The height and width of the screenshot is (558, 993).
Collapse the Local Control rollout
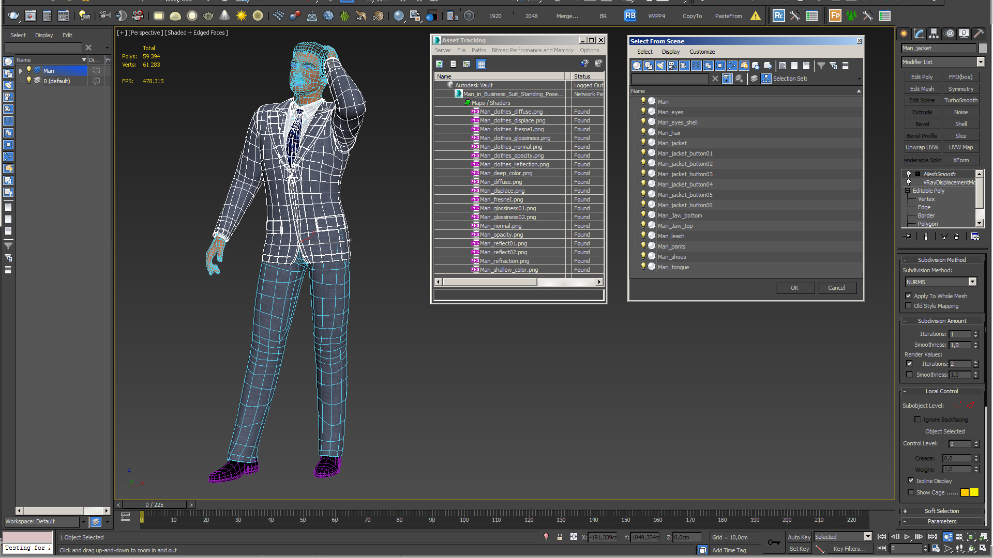point(941,391)
